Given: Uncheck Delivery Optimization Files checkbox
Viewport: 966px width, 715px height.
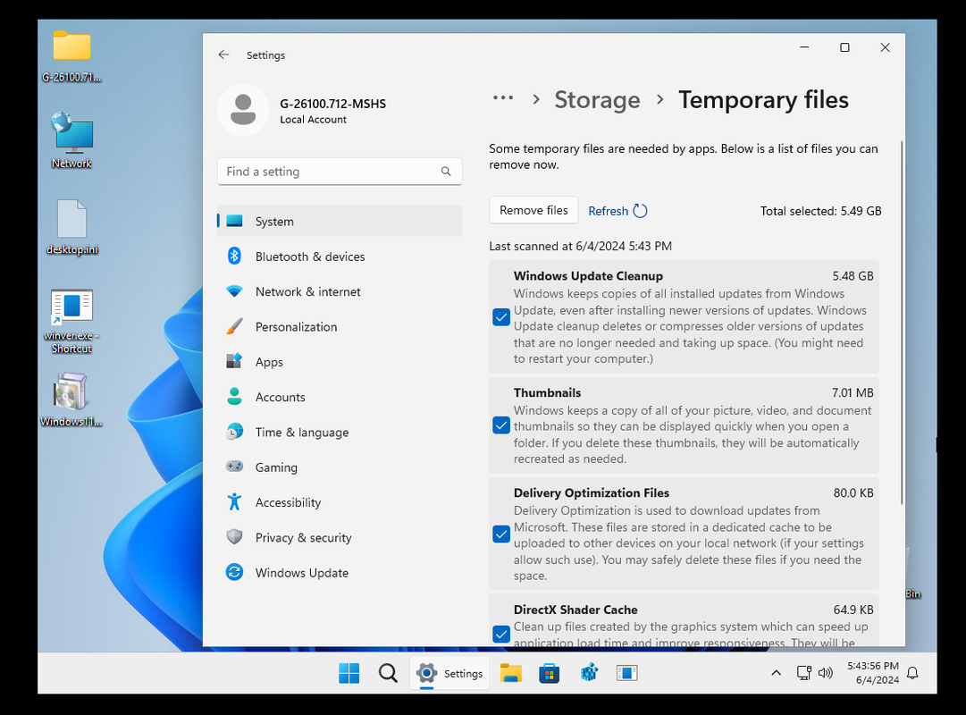Looking at the screenshot, I should [501, 534].
